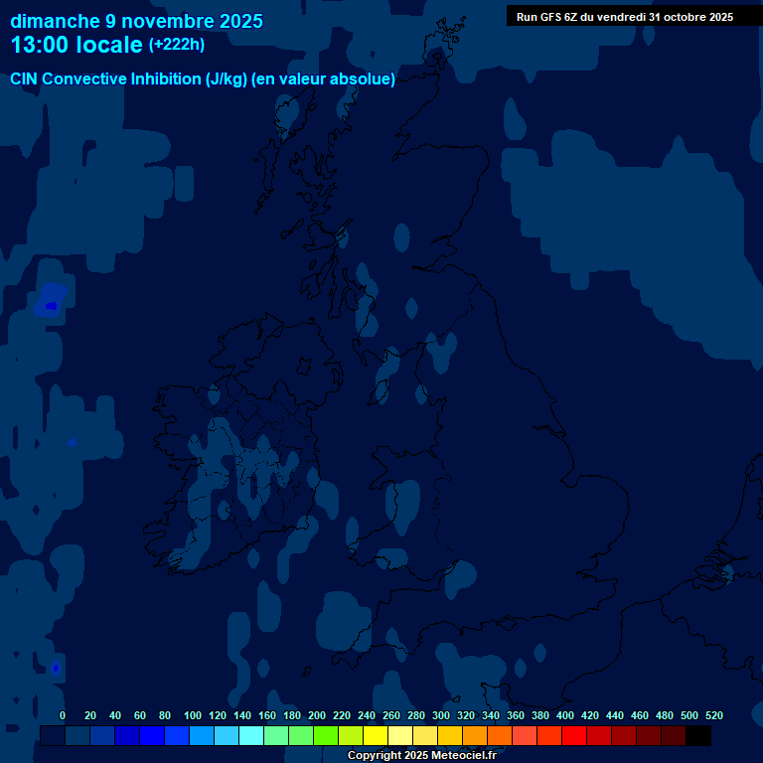Image resolution: width=763 pixels, height=763 pixels.
Task: Click the 13:00 locale time label
Action: 76,45
